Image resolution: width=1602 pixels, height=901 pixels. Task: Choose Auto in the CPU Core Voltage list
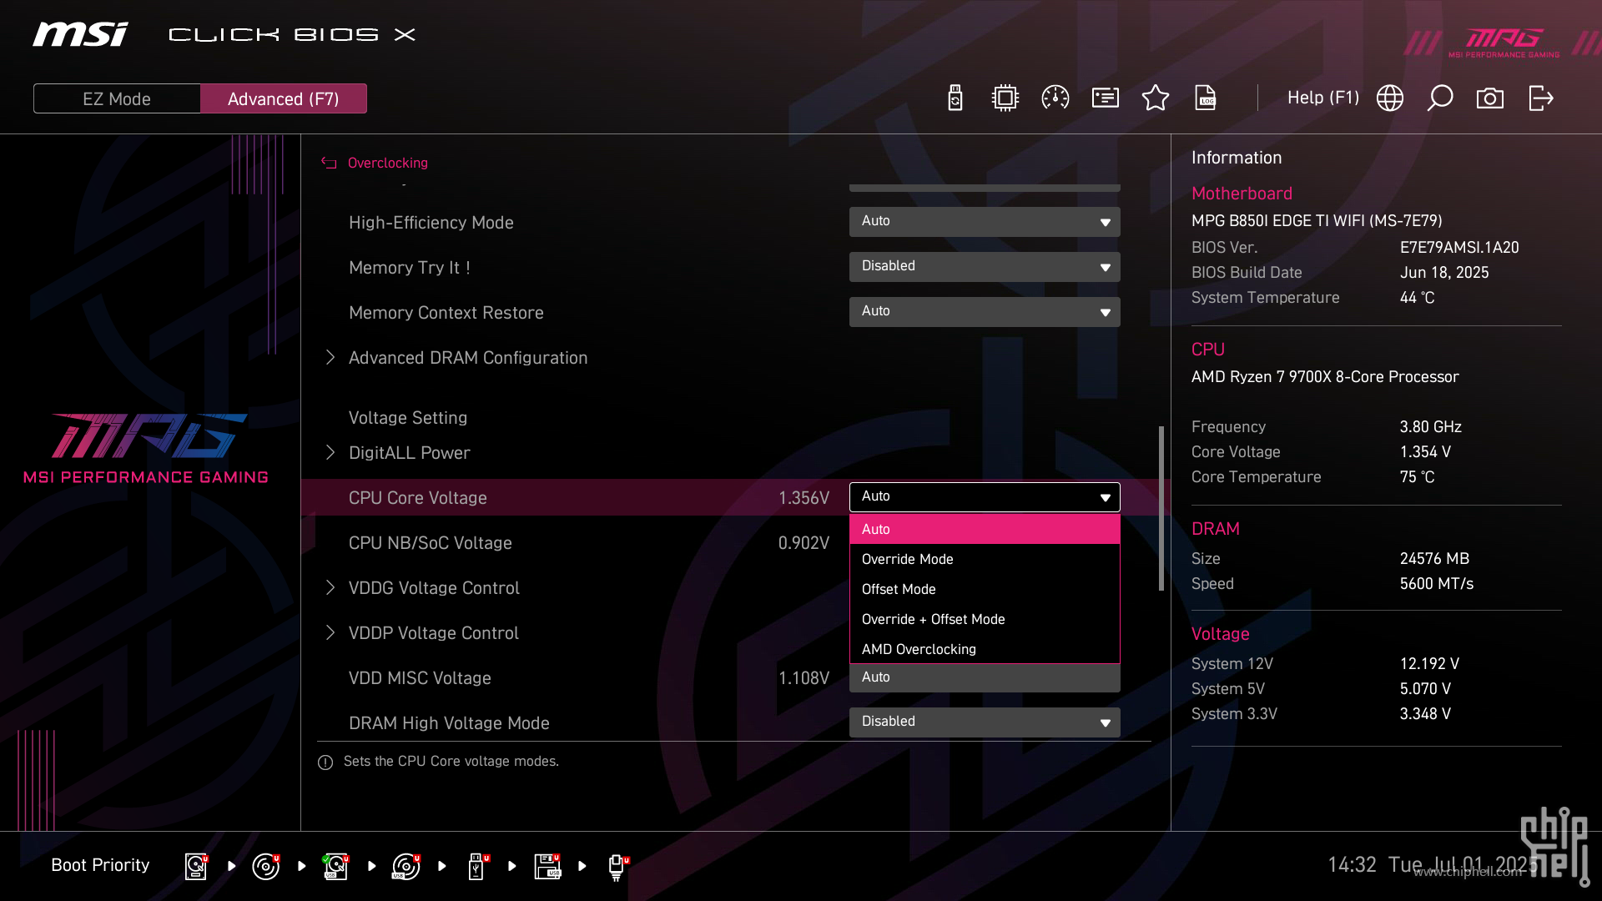985,529
